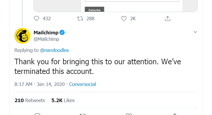Click the reply icon below Mailchimp's tweet

pos(37,114)
